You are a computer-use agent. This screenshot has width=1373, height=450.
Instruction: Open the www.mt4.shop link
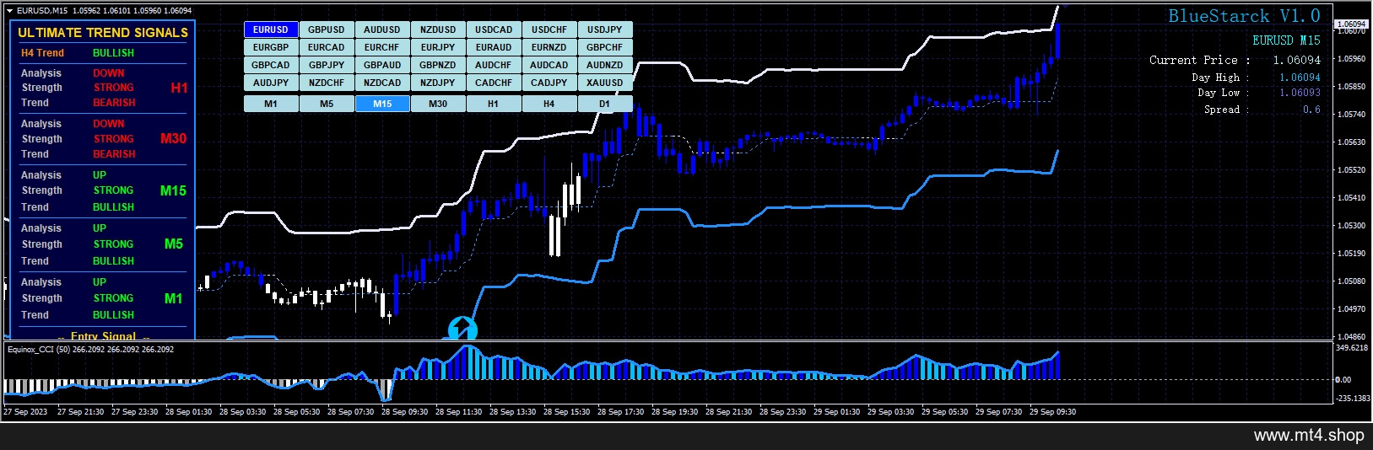[x=1309, y=436]
